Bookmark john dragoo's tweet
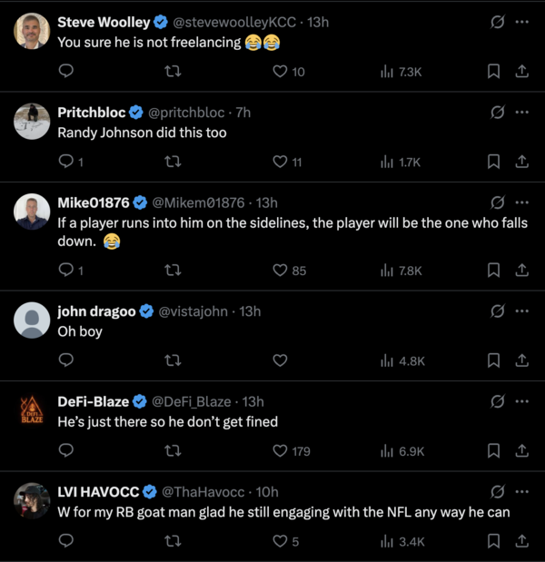Screen dimensions: 545x562 click(493, 360)
